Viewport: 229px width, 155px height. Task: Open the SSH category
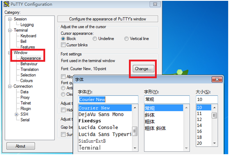(x=24, y=114)
